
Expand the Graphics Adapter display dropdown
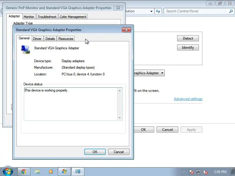(162, 73)
